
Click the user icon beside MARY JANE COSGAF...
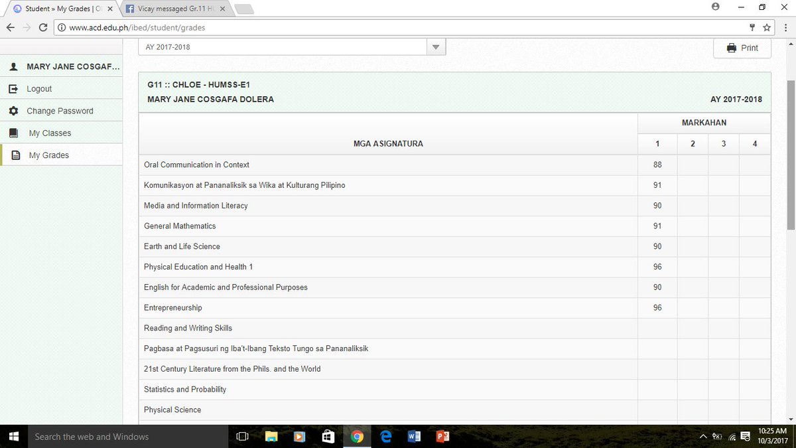point(13,66)
